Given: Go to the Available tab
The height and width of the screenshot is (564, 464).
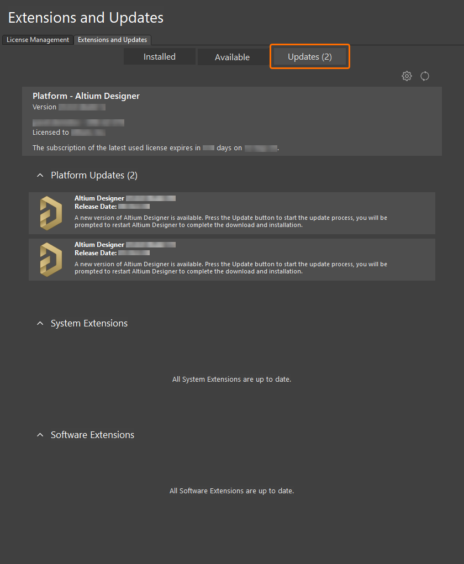Looking at the screenshot, I should coord(233,57).
